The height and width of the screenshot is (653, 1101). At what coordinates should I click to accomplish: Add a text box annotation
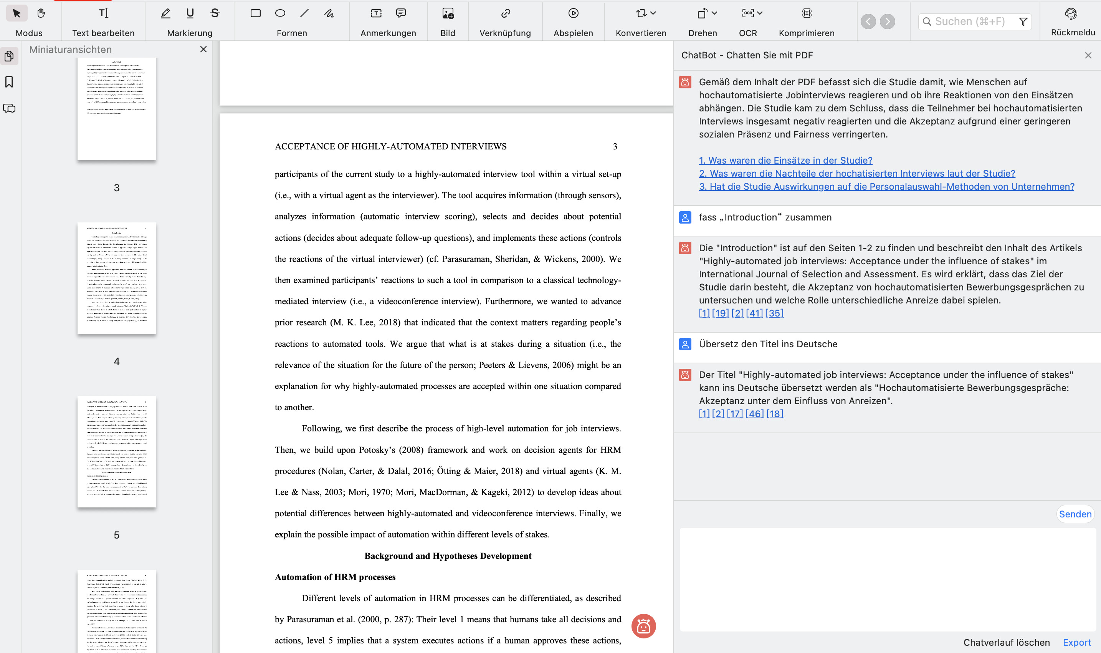pyautogui.click(x=375, y=13)
